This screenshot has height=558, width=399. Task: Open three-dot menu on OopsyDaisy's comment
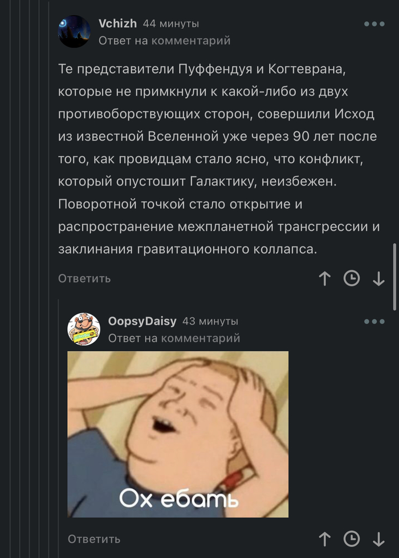[x=374, y=321]
